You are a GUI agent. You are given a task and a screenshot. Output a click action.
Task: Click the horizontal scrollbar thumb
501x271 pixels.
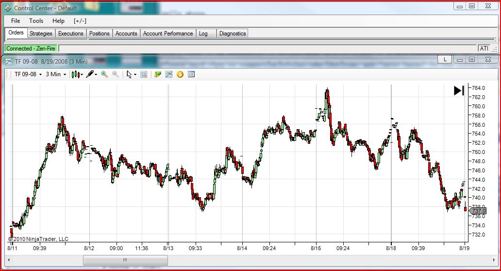125,260
